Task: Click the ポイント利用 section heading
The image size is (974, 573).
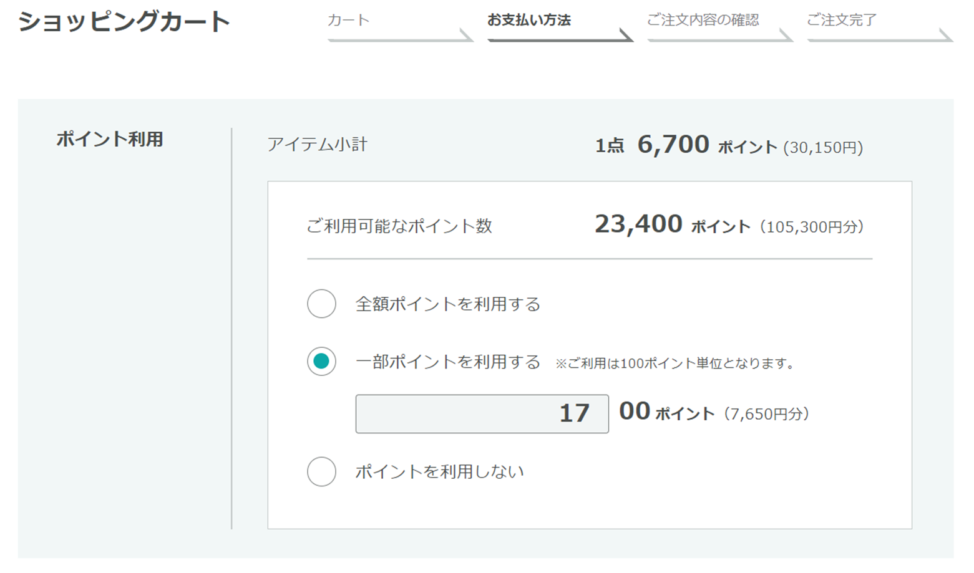Action: click(110, 139)
